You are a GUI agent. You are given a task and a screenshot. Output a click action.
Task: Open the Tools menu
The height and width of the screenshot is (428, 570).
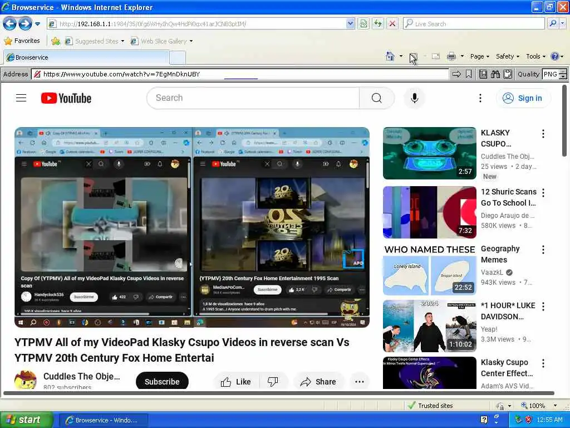(x=536, y=56)
